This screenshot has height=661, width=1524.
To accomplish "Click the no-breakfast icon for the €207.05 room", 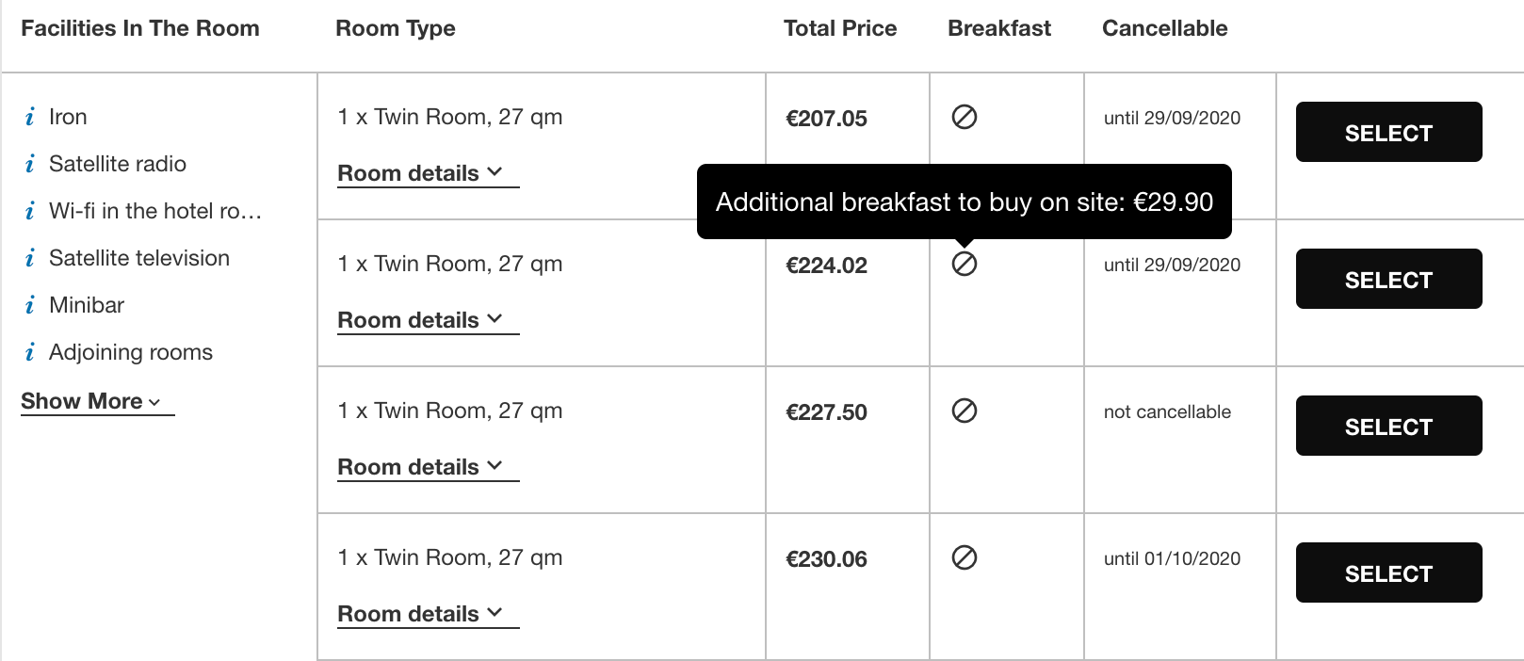I will (x=965, y=117).
